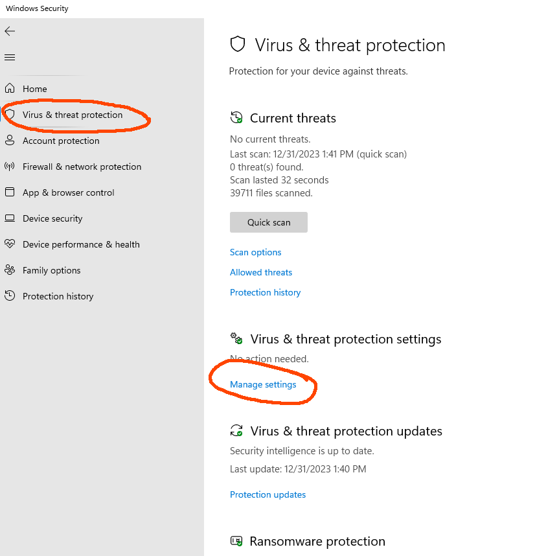The width and height of the screenshot is (535, 556).
Task: Click the Device performance heart icon
Action: point(10,244)
